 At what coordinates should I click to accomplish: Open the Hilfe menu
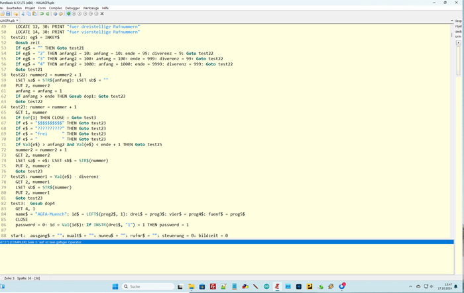coord(105,8)
